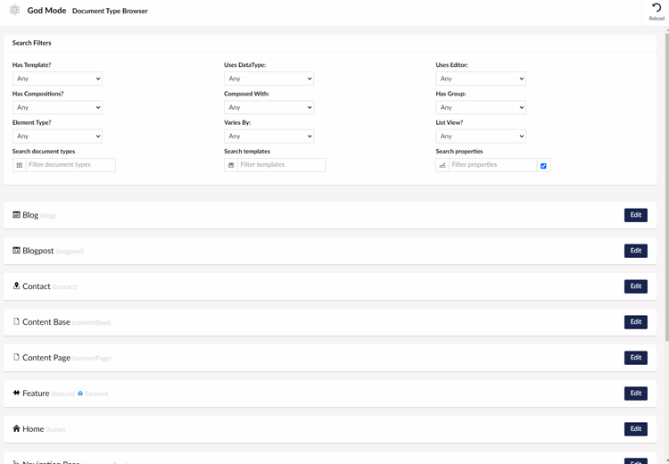Focus the Filter templates input

[282, 165]
